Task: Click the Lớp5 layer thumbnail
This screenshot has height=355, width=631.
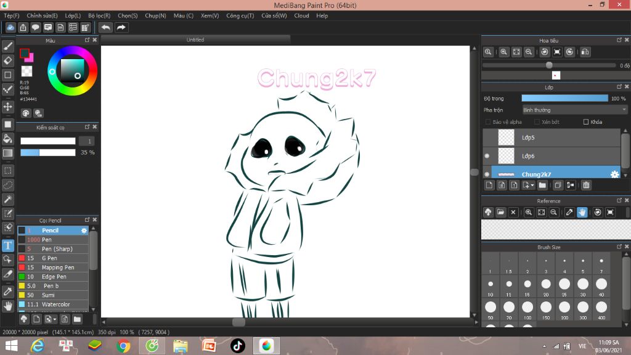Action: [x=507, y=137]
